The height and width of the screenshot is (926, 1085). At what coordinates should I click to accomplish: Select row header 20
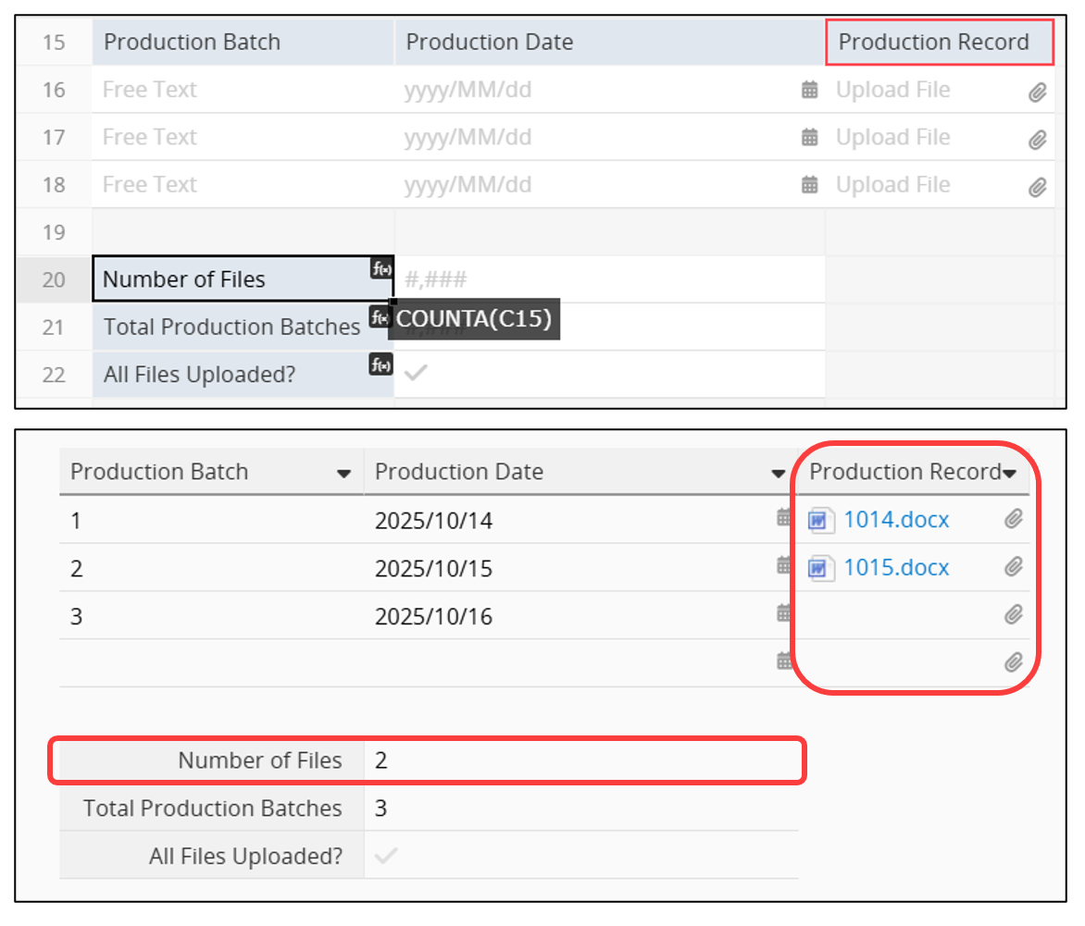(x=54, y=279)
